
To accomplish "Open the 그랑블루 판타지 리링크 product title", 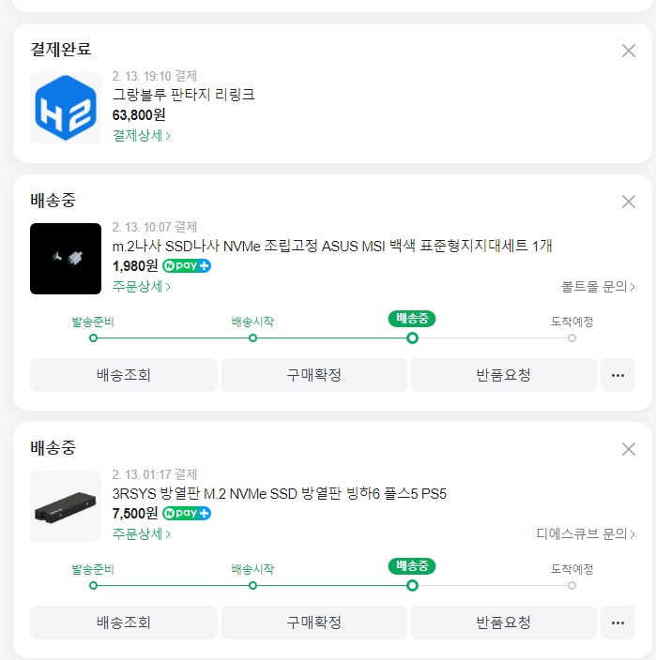I will coord(183,95).
